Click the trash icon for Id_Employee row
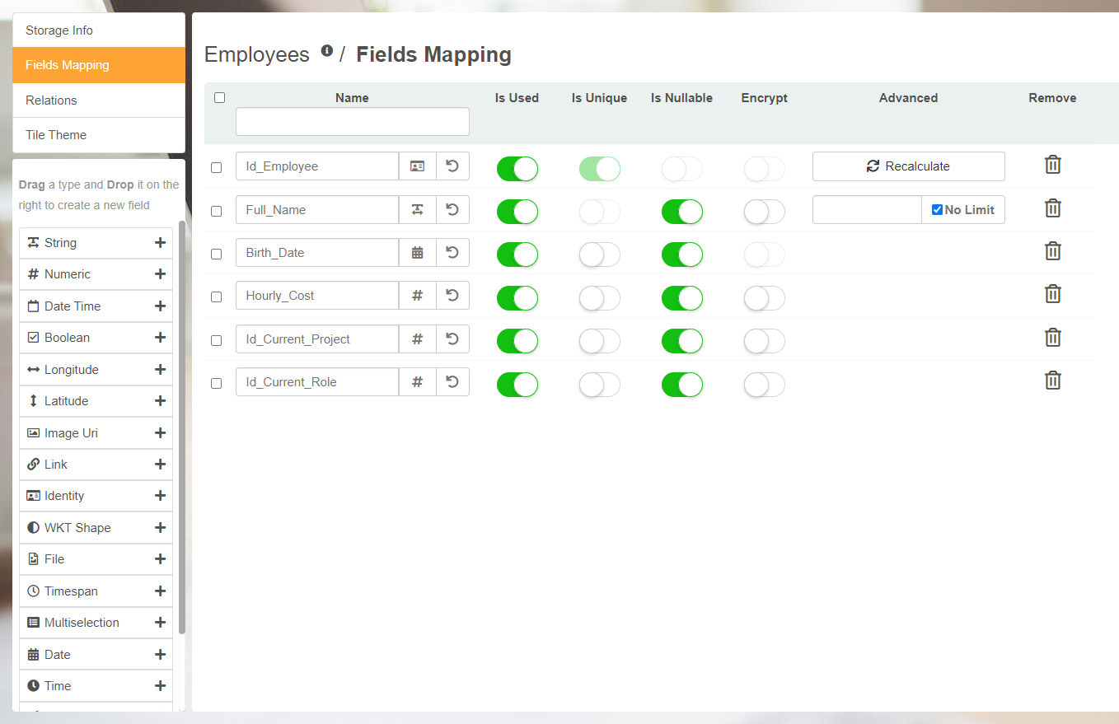 1052,165
